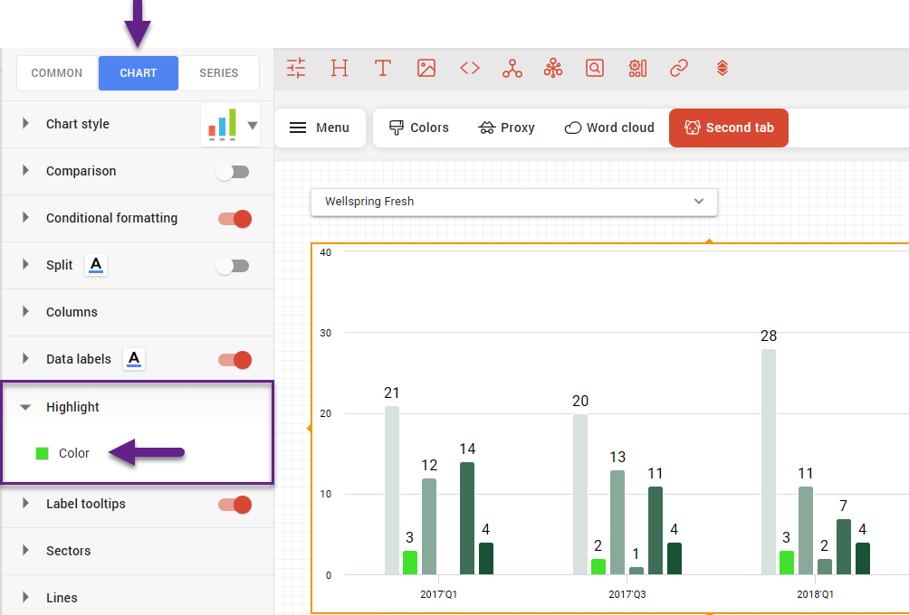The width and height of the screenshot is (909, 615).
Task: Switch to the COMMON tab
Action: coord(57,73)
